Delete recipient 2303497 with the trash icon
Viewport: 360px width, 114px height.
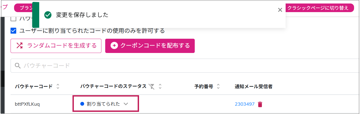click(x=260, y=104)
